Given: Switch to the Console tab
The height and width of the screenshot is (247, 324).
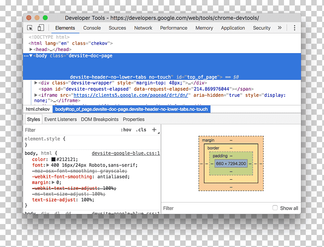Looking at the screenshot, I should 92,28.
